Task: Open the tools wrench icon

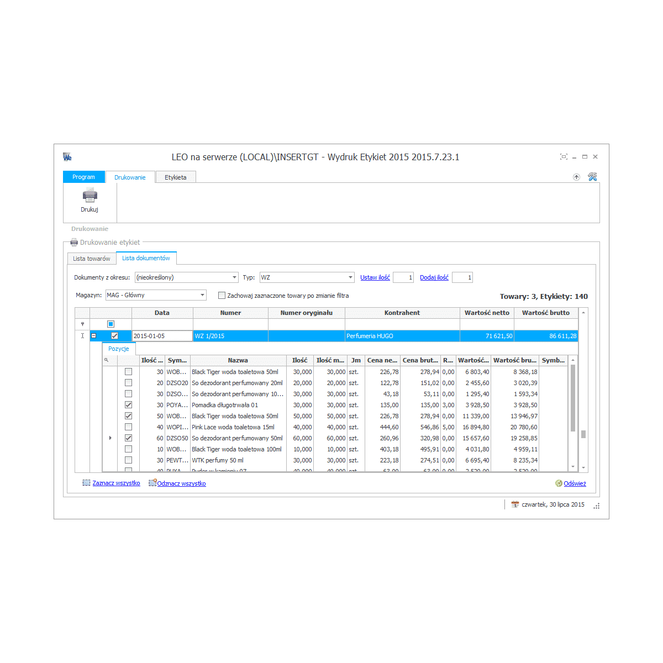Action: pos(592,177)
